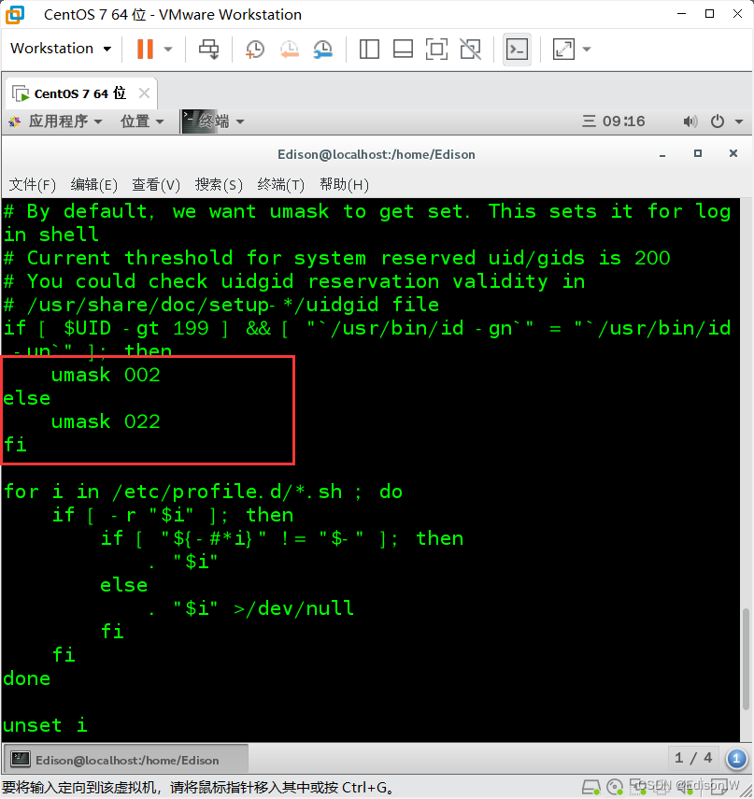Open the 位置 places menu
This screenshot has height=799, width=754.
coord(142,121)
